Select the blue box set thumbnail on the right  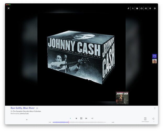click(x=154, y=56)
